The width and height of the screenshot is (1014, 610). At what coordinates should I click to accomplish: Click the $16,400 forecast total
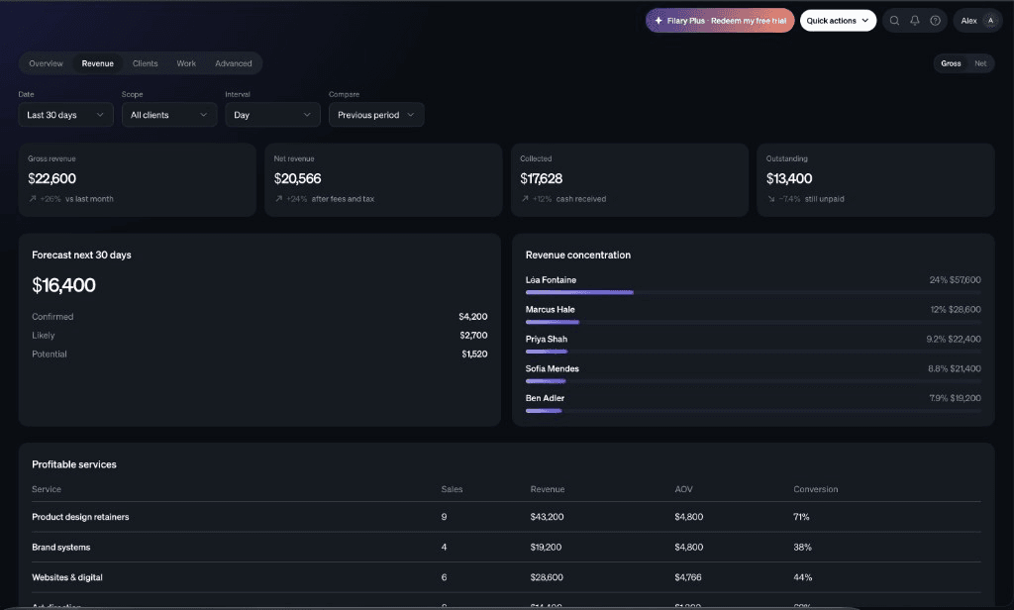click(x=64, y=285)
